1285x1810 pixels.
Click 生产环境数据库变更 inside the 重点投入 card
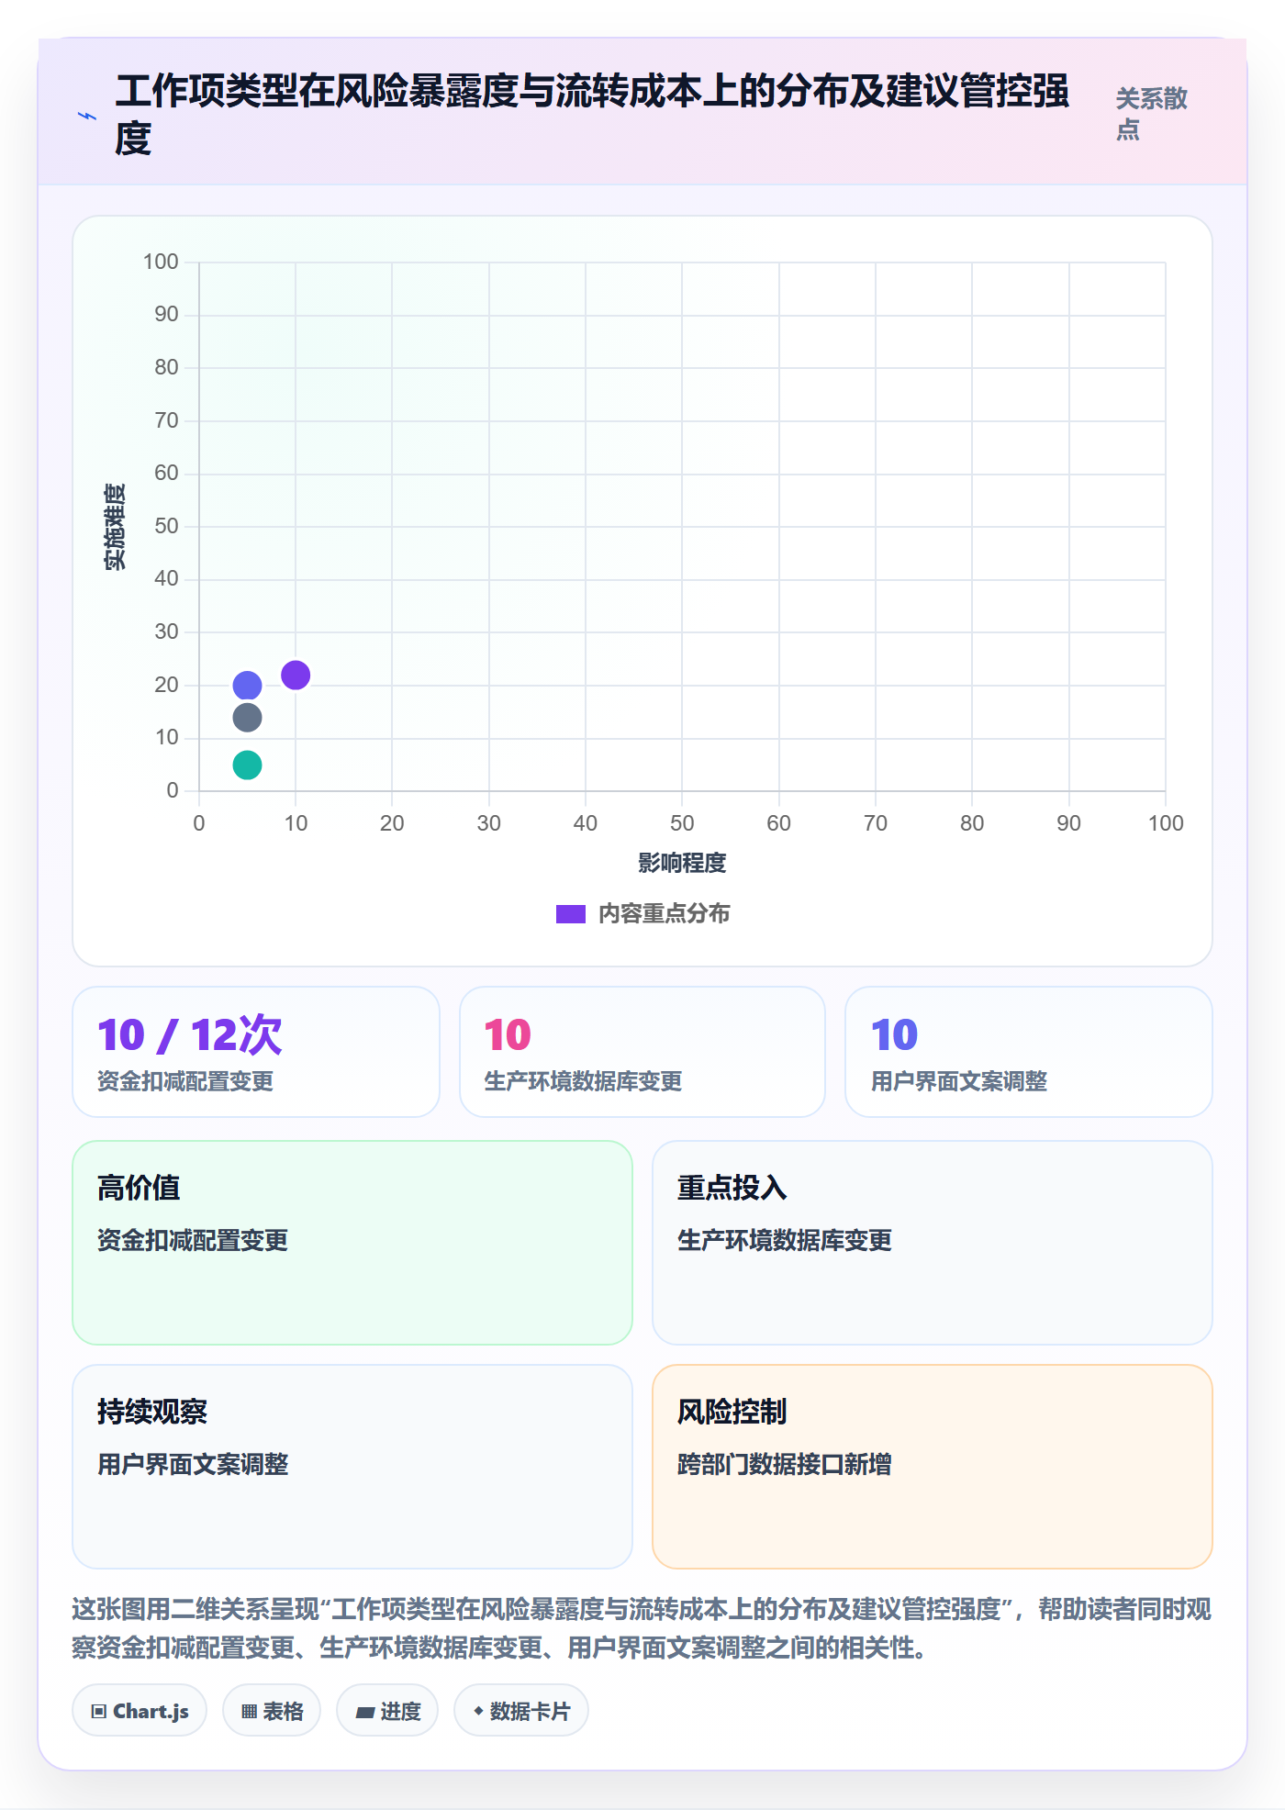click(x=785, y=1240)
